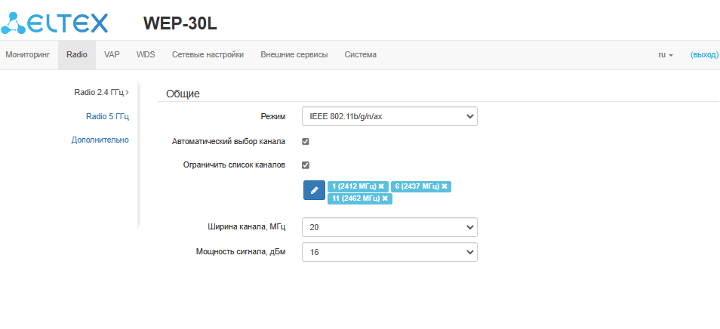
Task: Open the Режим dropdown
Action: tap(389, 117)
